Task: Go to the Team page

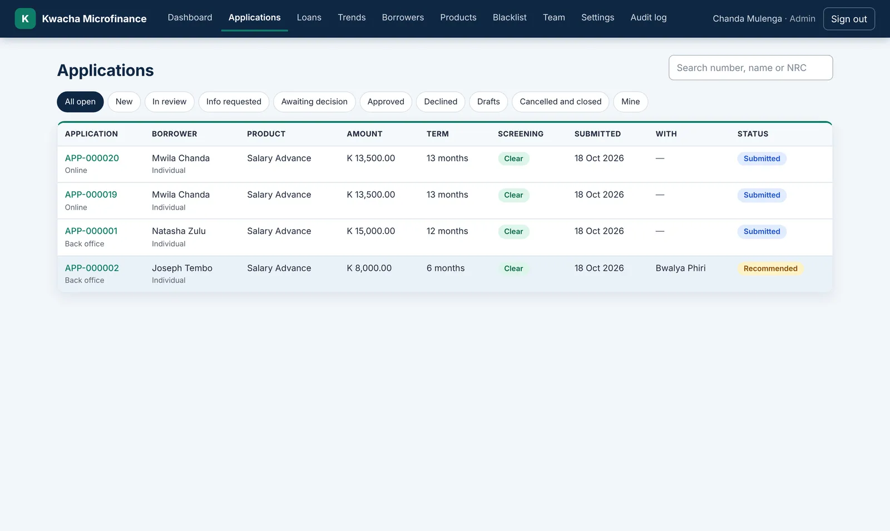Action: [553, 18]
